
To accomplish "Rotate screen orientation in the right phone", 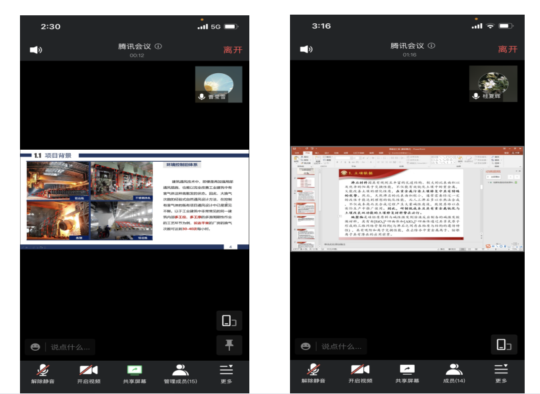I will (503, 344).
